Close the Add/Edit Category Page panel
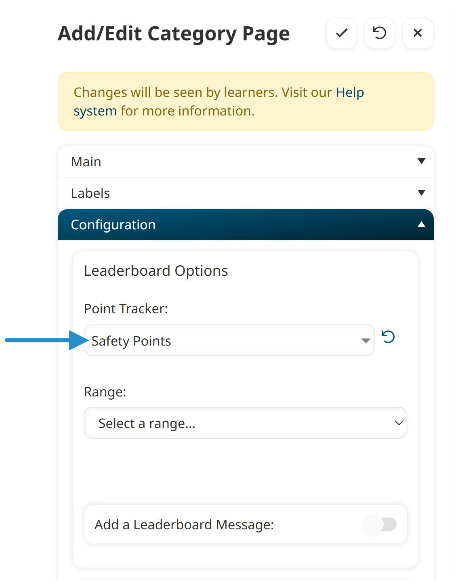The height and width of the screenshot is (587, 456). tap(418, 33)
